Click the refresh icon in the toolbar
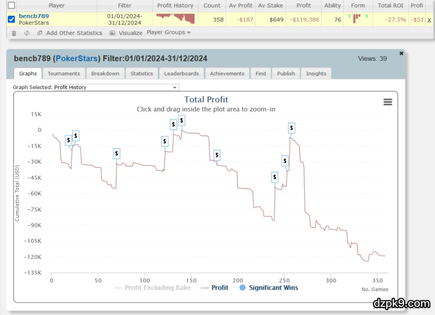This screenshot has width=435, height=315. [x=27, y=33]
